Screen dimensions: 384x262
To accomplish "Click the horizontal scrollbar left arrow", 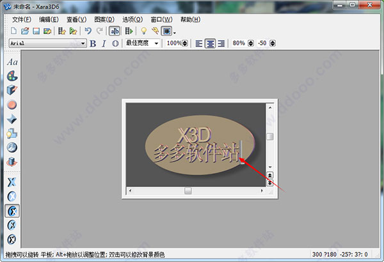I will pyautogui.click(x=130, y=190).
